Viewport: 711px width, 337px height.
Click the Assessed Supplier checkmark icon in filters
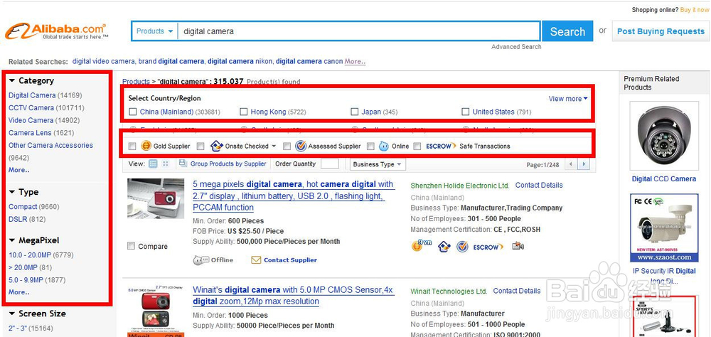tap(301, 146)
